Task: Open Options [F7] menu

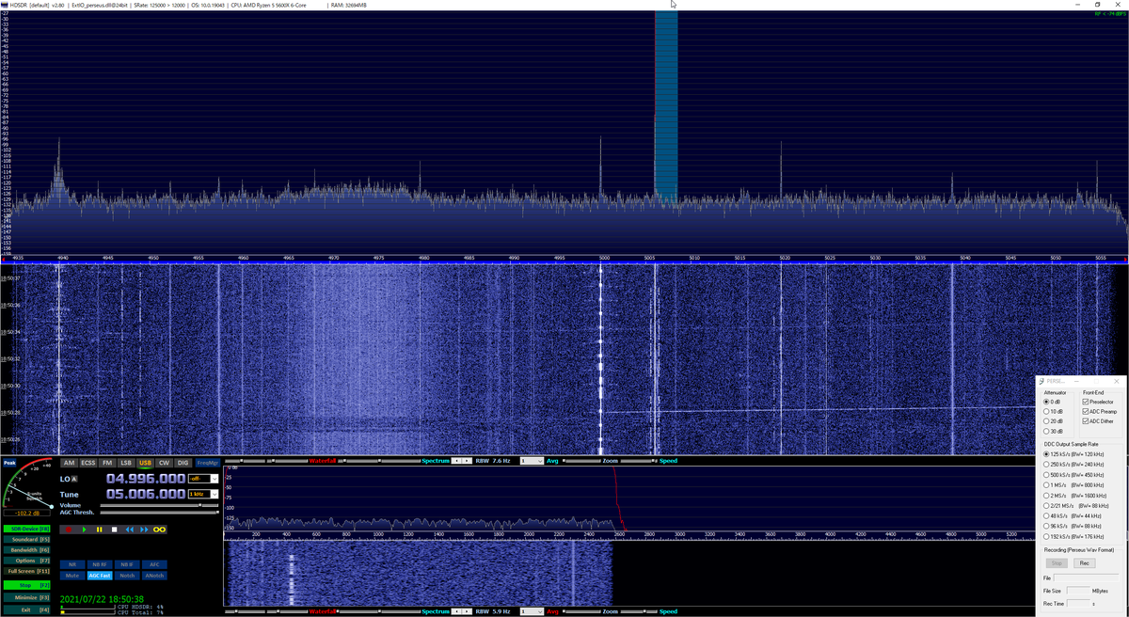Action: tap(26, 561)
